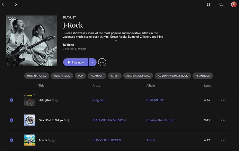Open bookmarks from the top bar

tap(208, 4)
